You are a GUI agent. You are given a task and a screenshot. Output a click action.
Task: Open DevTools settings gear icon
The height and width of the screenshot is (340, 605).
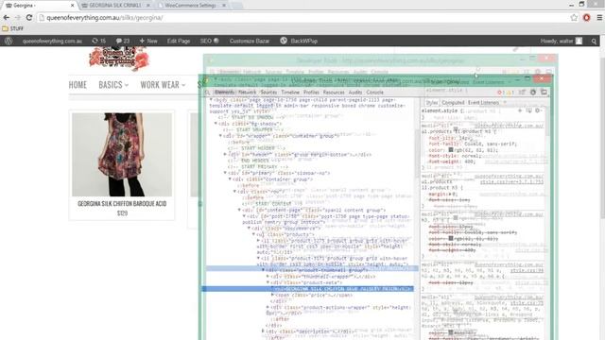point(533,93)
